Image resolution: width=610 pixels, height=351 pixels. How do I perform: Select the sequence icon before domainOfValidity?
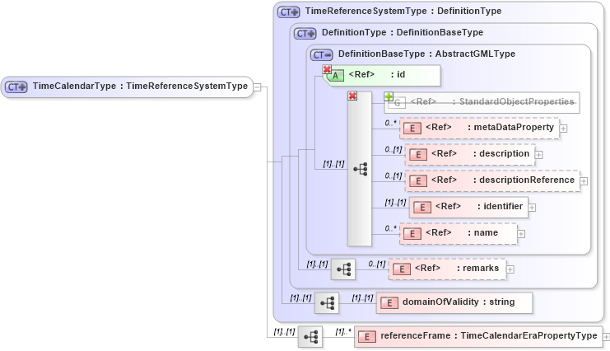(327, 302)
